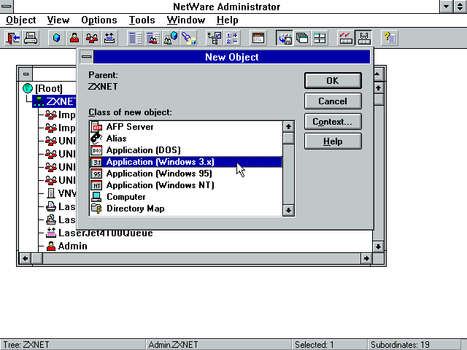The width and height of the screenshot is (467, 350).
Task: Click the class list scrollbar thumb
Action: pos(288,139)
